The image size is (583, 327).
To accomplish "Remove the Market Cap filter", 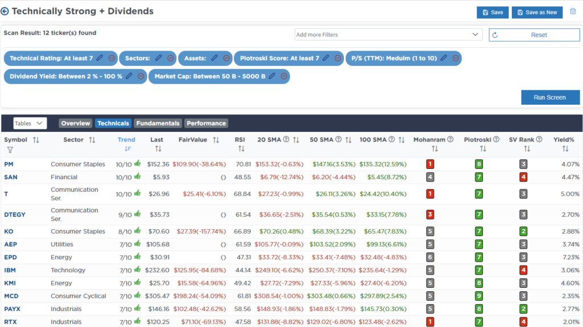I will 284,77.
